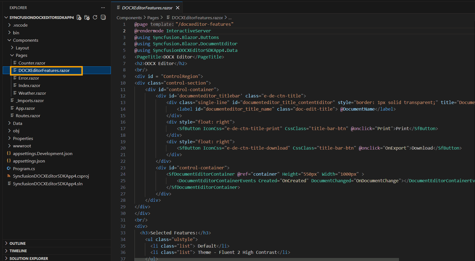Click the horizontal scrollbar below the editor
Viewport: 475px width, 261px height.
click(x=266, y=259)
